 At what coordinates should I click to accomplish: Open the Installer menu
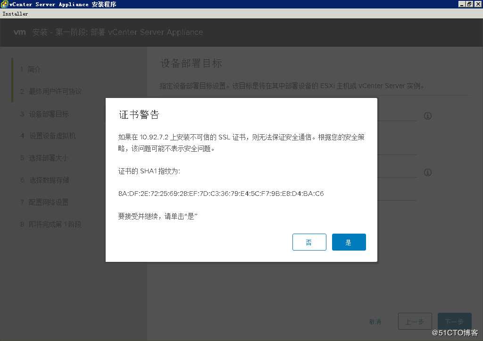pos(15,14)
